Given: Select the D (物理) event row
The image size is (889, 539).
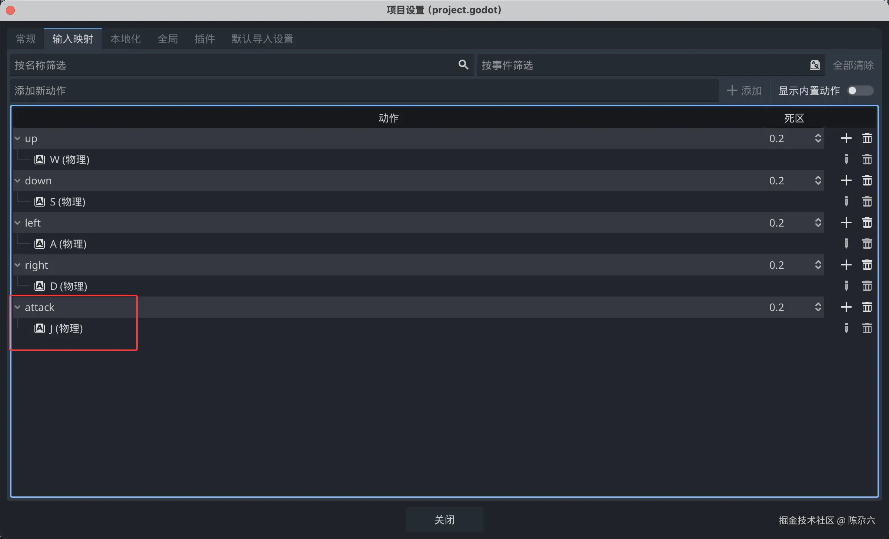Looking at the screenshot, I should coord(69,286).
